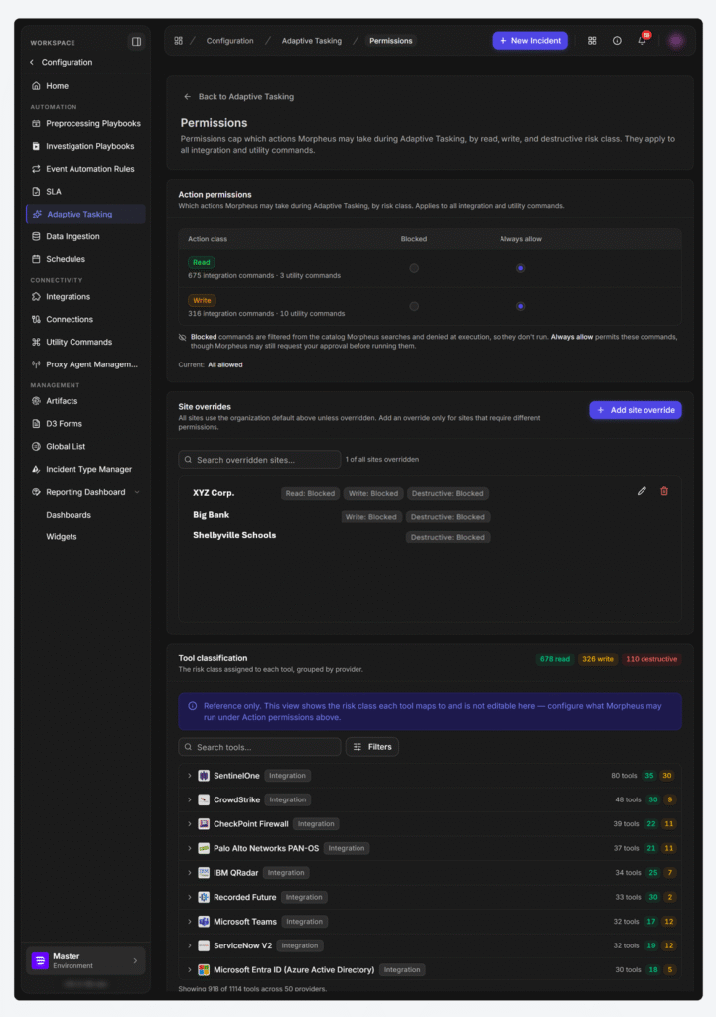Click the XYZ Corp. site name
Screen dimensions: 716x1017
point(214,493)
